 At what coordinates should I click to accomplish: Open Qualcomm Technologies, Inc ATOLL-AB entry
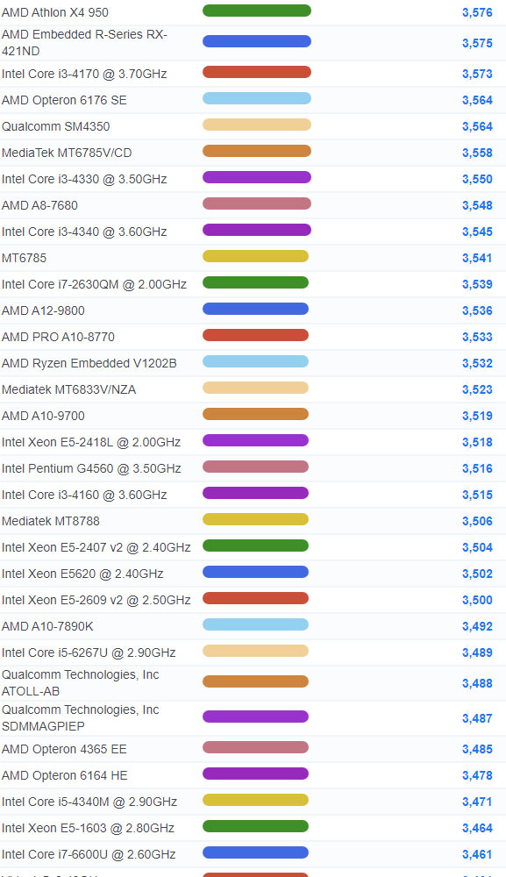tap(81, 682)
